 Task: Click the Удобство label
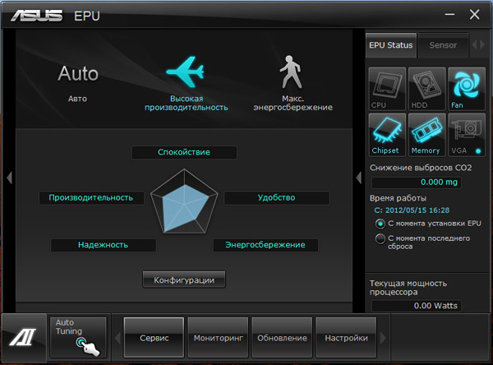pyautogui.click(x=276, y=198)
